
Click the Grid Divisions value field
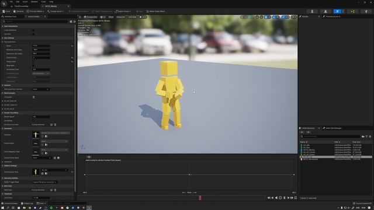point(41,58)
